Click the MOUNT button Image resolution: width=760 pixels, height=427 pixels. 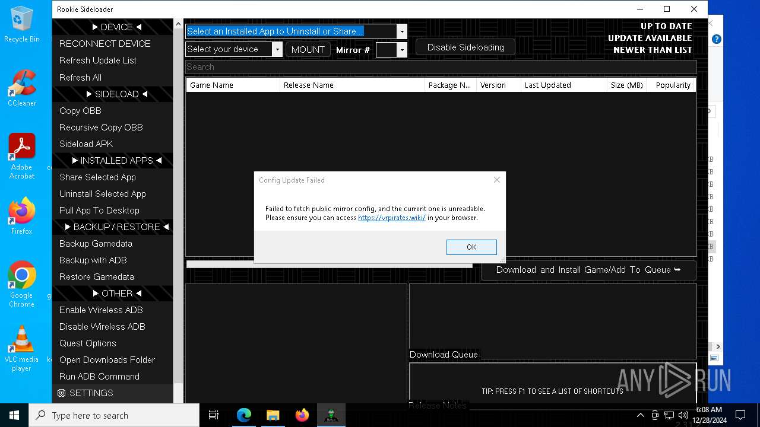[x=308, y=49]
